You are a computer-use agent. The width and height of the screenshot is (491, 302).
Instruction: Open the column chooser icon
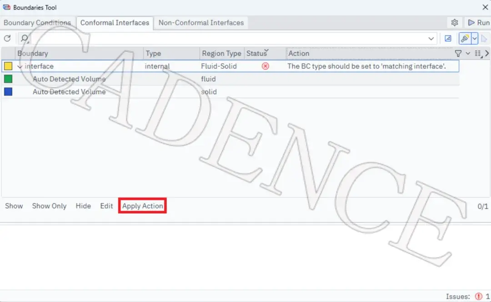pyautogui.click(x=478, y=54)
